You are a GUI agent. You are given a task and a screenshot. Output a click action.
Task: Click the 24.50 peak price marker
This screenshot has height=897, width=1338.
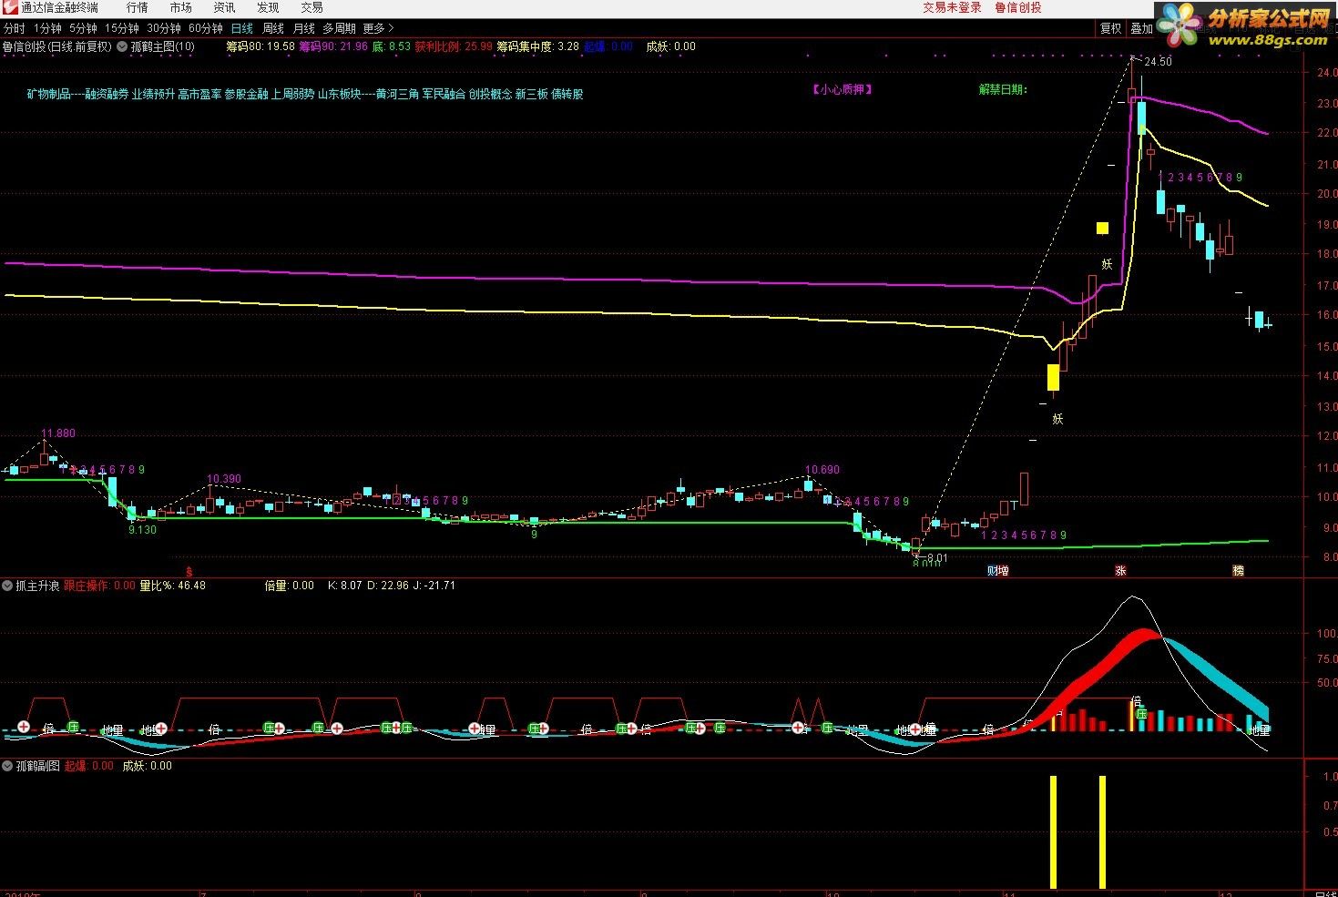1157,62
